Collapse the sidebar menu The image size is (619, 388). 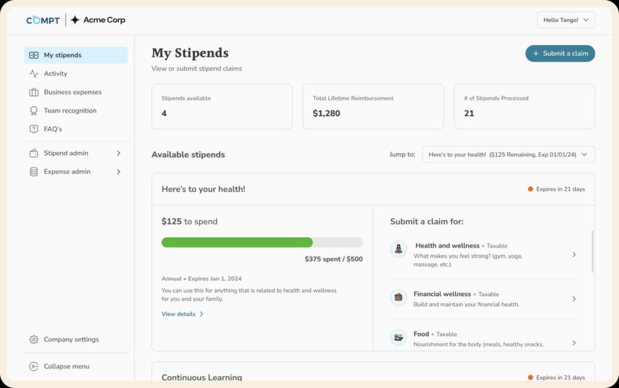coord(59,366)
